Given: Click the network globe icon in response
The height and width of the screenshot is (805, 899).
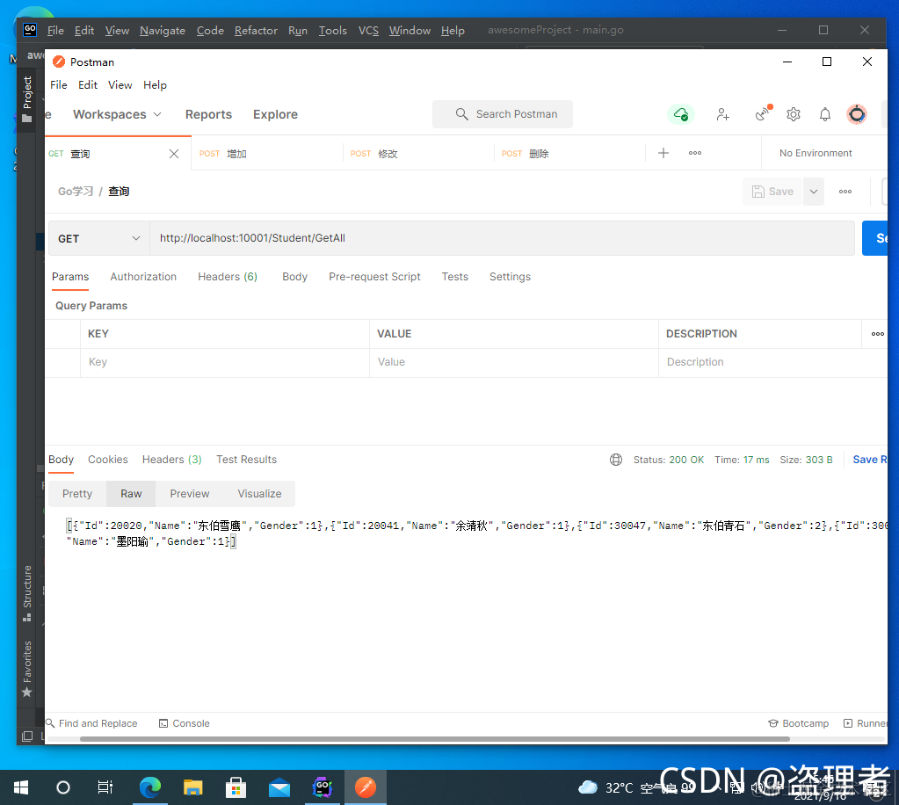Looking at the screenshot, I should pyautogui.click(x=616, y=460).
